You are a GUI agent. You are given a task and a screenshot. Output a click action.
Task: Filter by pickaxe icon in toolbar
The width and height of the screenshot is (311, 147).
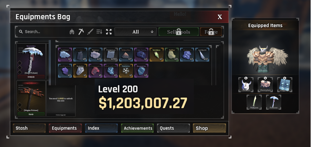pos(81,32)
